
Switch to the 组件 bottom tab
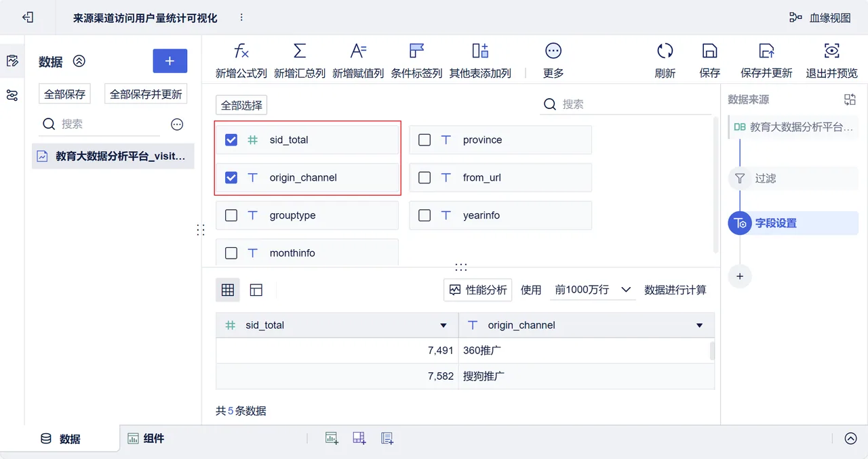click(146, 439)
